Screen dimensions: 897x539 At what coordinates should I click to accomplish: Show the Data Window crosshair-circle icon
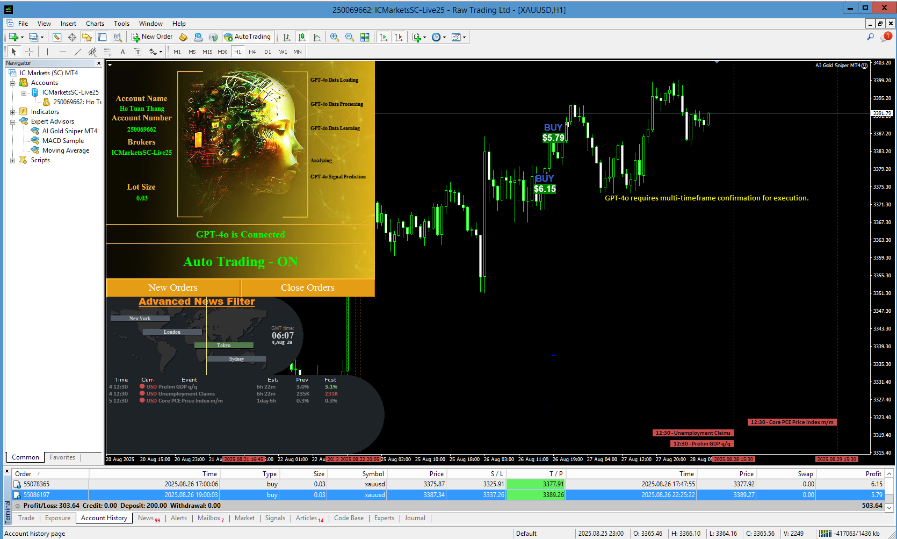coord(72,37)
